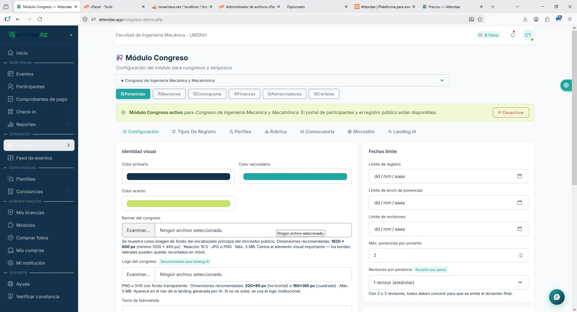
Task: Pick the Color primario swatch
Action: coord(179,176)
